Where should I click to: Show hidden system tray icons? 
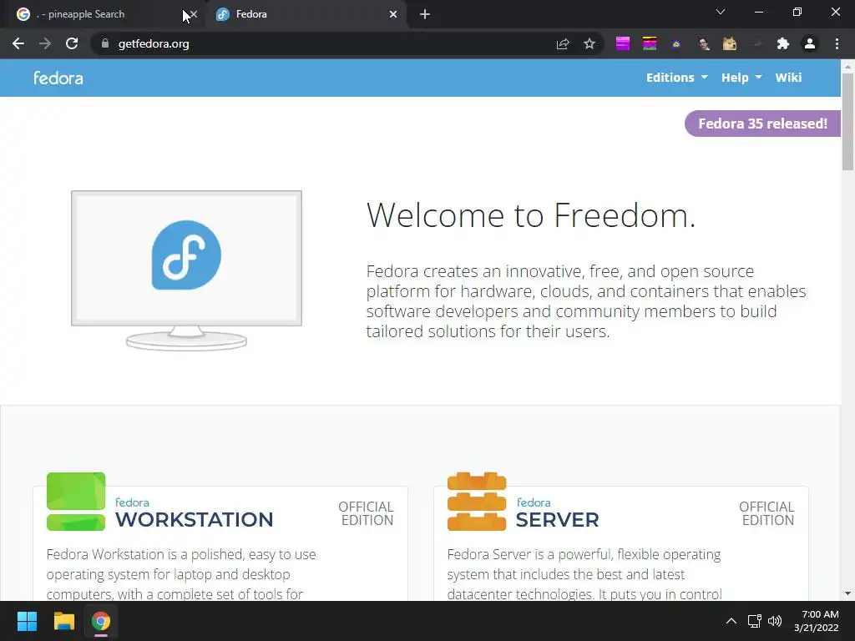[731, 621]
